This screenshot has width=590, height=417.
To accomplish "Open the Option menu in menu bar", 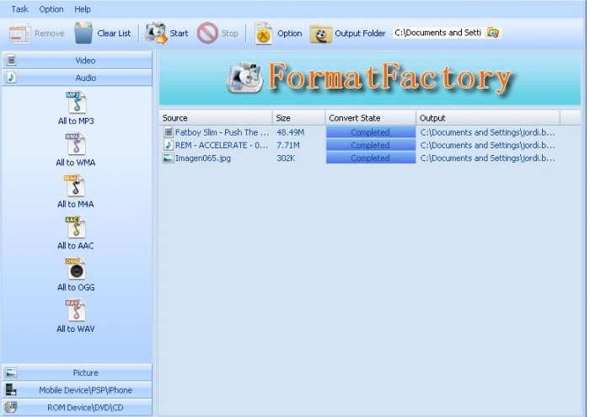I will tap(51, 9).
